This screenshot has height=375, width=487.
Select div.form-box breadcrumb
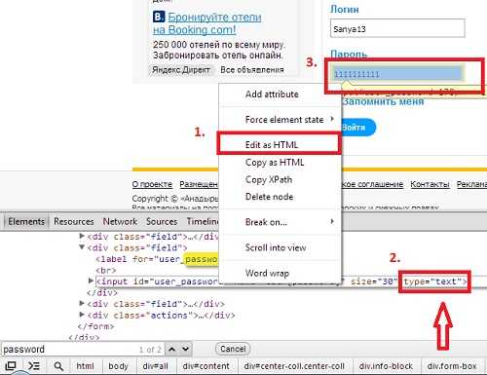[x=452, y=366]
